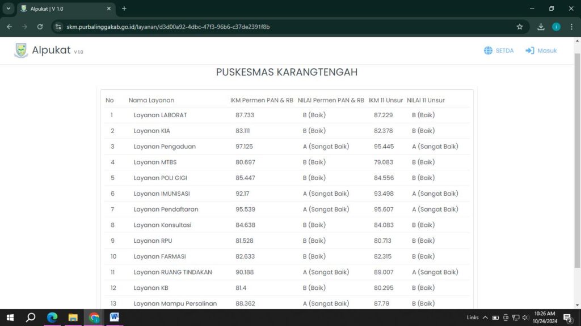
Task: Open the volume tray icon
Action: [x=525, y=318]
